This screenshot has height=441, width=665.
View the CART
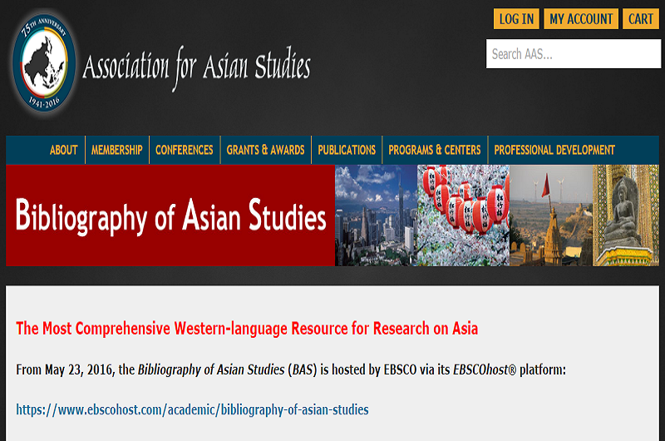point(640,19)
